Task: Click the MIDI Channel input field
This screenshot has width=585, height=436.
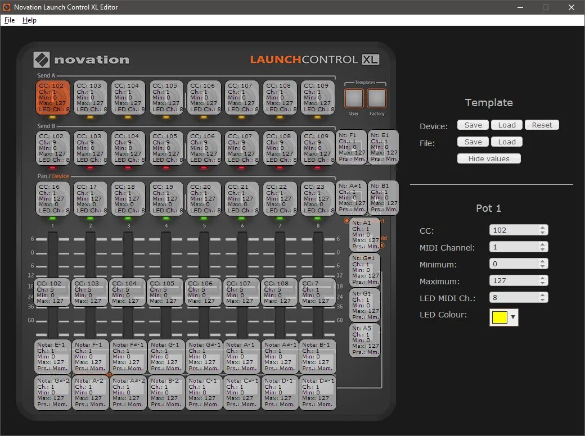Action: [514, 247]
